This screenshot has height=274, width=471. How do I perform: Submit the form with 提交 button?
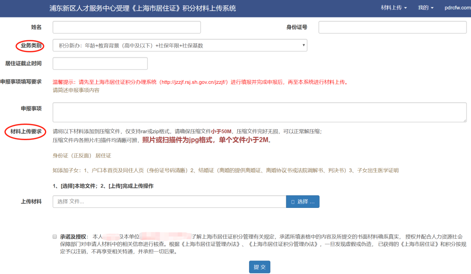point(259,267)
